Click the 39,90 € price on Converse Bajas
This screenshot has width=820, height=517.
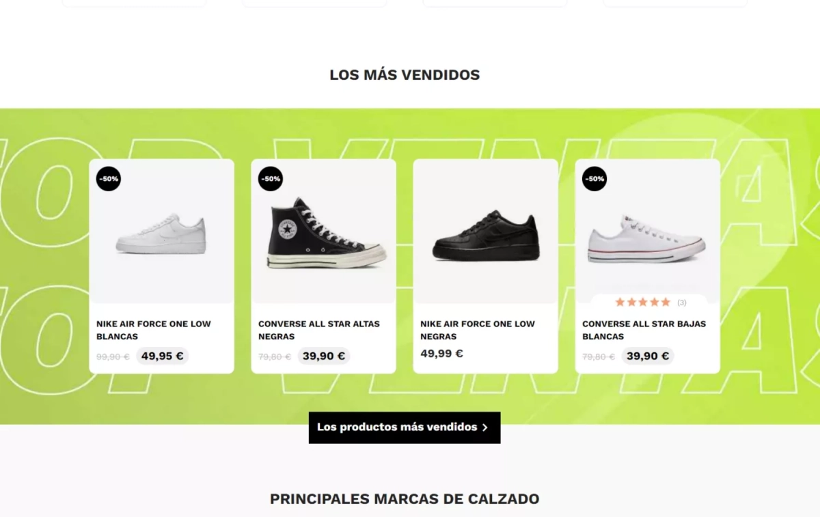(x=647, y=356)
